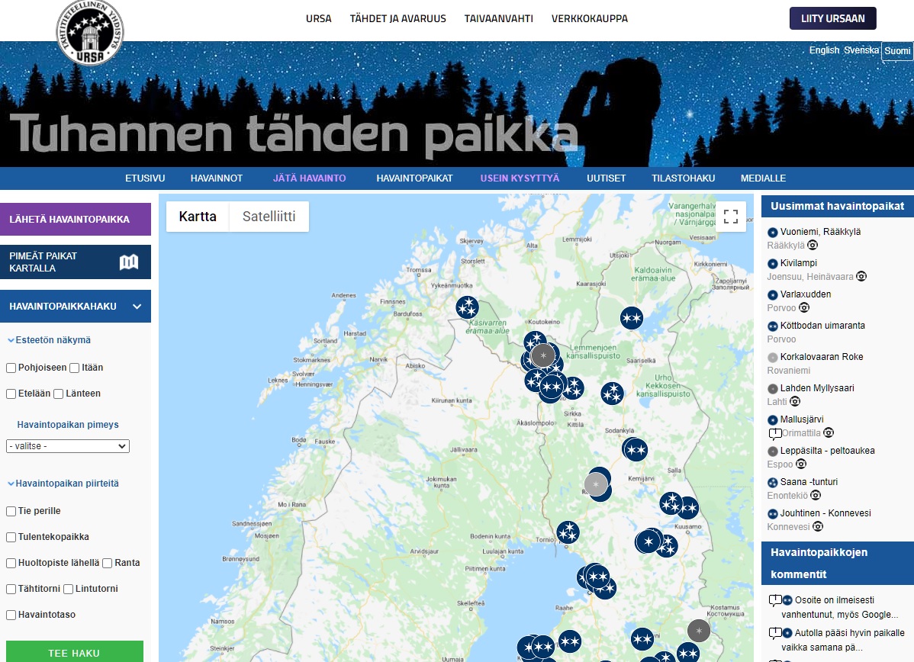Collapse the Havaintopaikkahaku panel
The width and height of the screenshot is (914, 662).
(137, 307)
